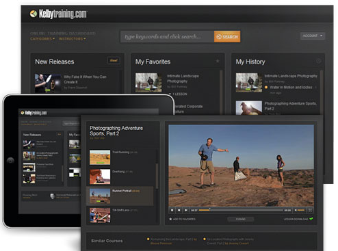Click the New! badge in New Releases
This screenshot has height=251, width=338.
coord(114,61)
